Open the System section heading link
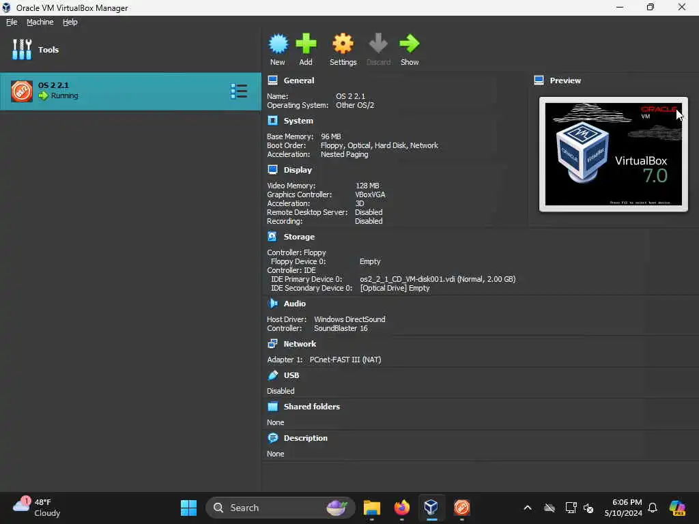 [x=298, y=121]
